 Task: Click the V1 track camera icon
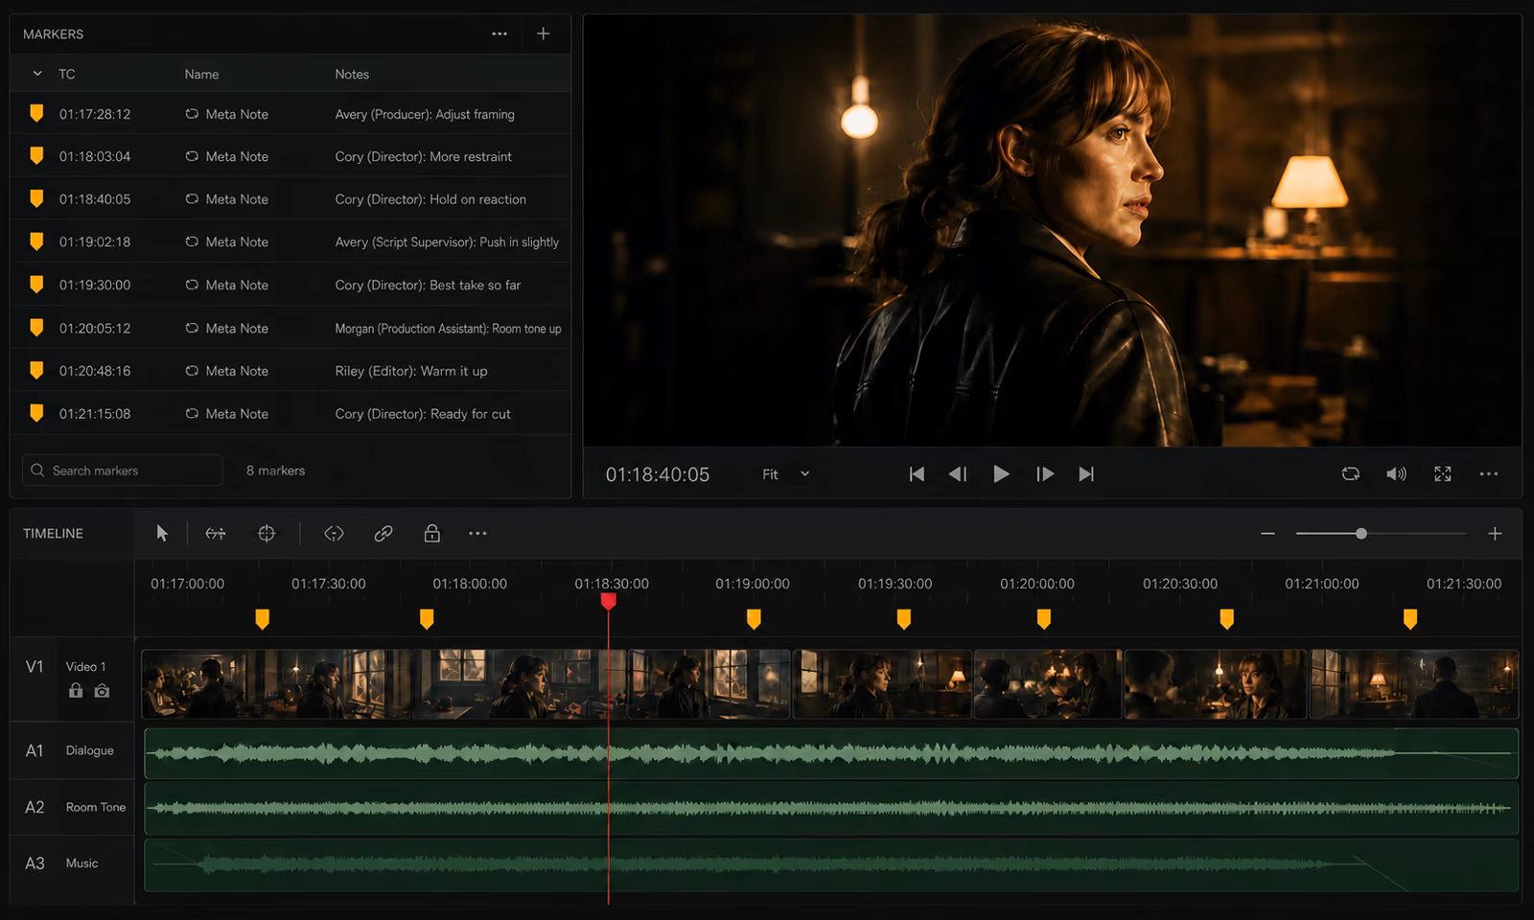(102, 691)
